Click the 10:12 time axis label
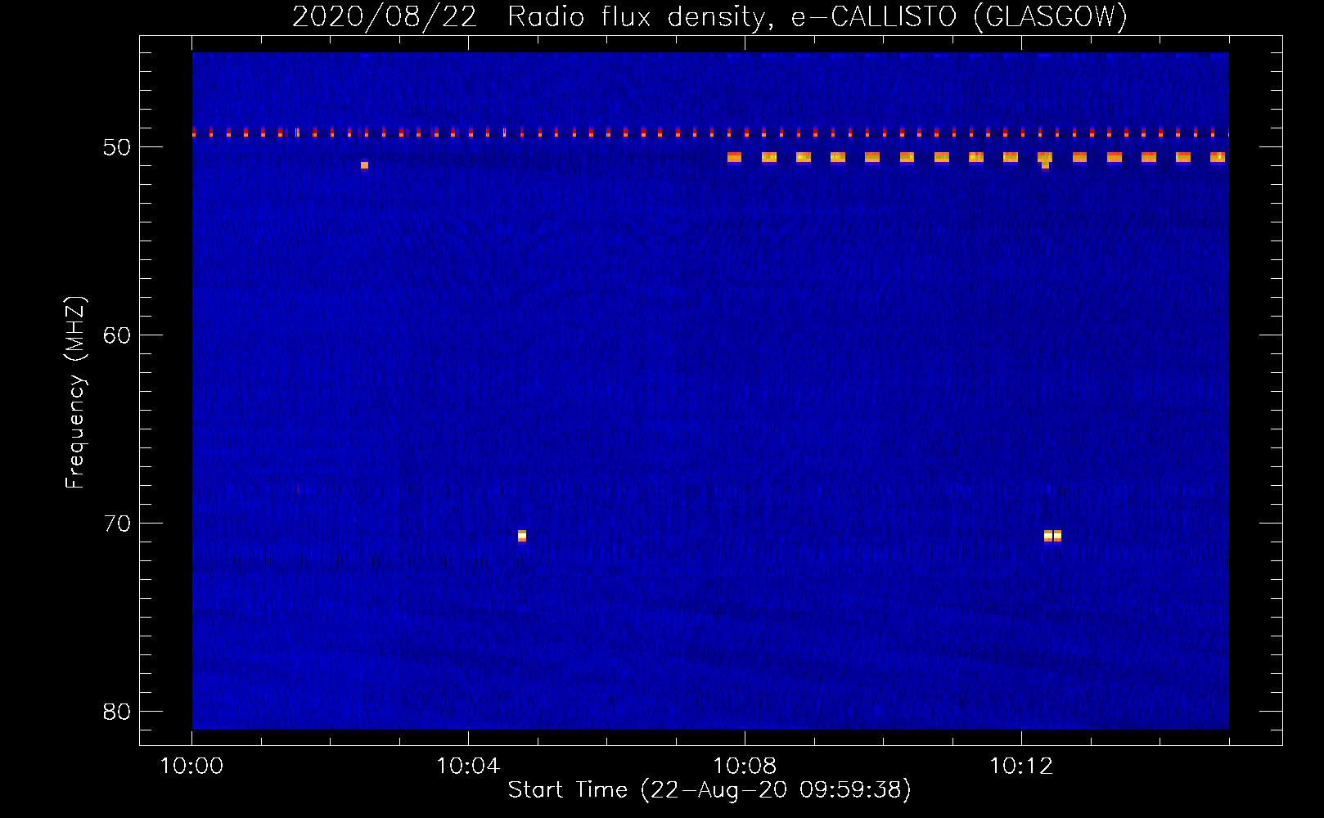Image resolution: width=1324 pixels, height=818 pixels. click(1020, 766)
